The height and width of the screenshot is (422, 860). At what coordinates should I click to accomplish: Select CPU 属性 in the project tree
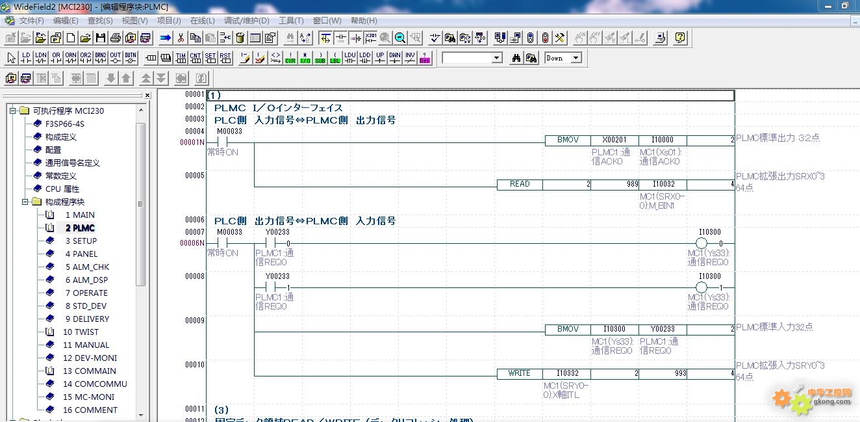click(62, 189)
